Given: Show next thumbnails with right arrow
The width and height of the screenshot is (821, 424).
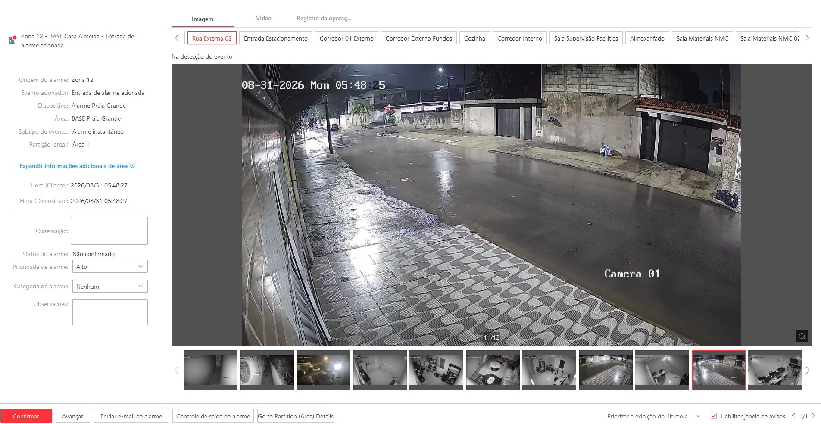Looking at the screenshot, I should 807,370.
